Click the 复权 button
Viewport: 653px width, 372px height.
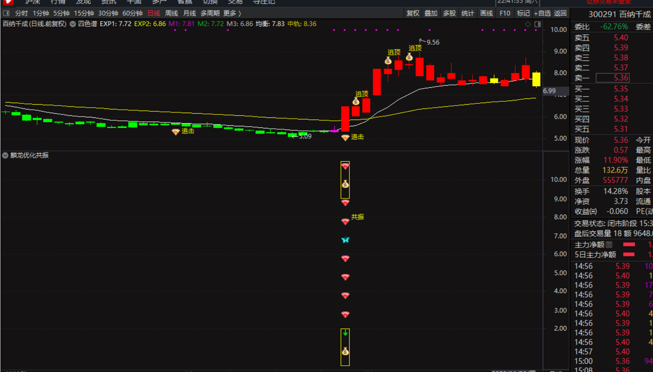click(x=413, y=13)
